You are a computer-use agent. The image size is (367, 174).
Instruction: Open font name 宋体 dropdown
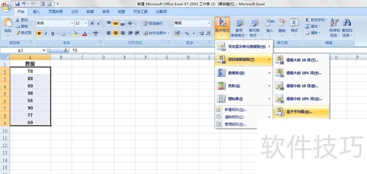pos(72,23)
